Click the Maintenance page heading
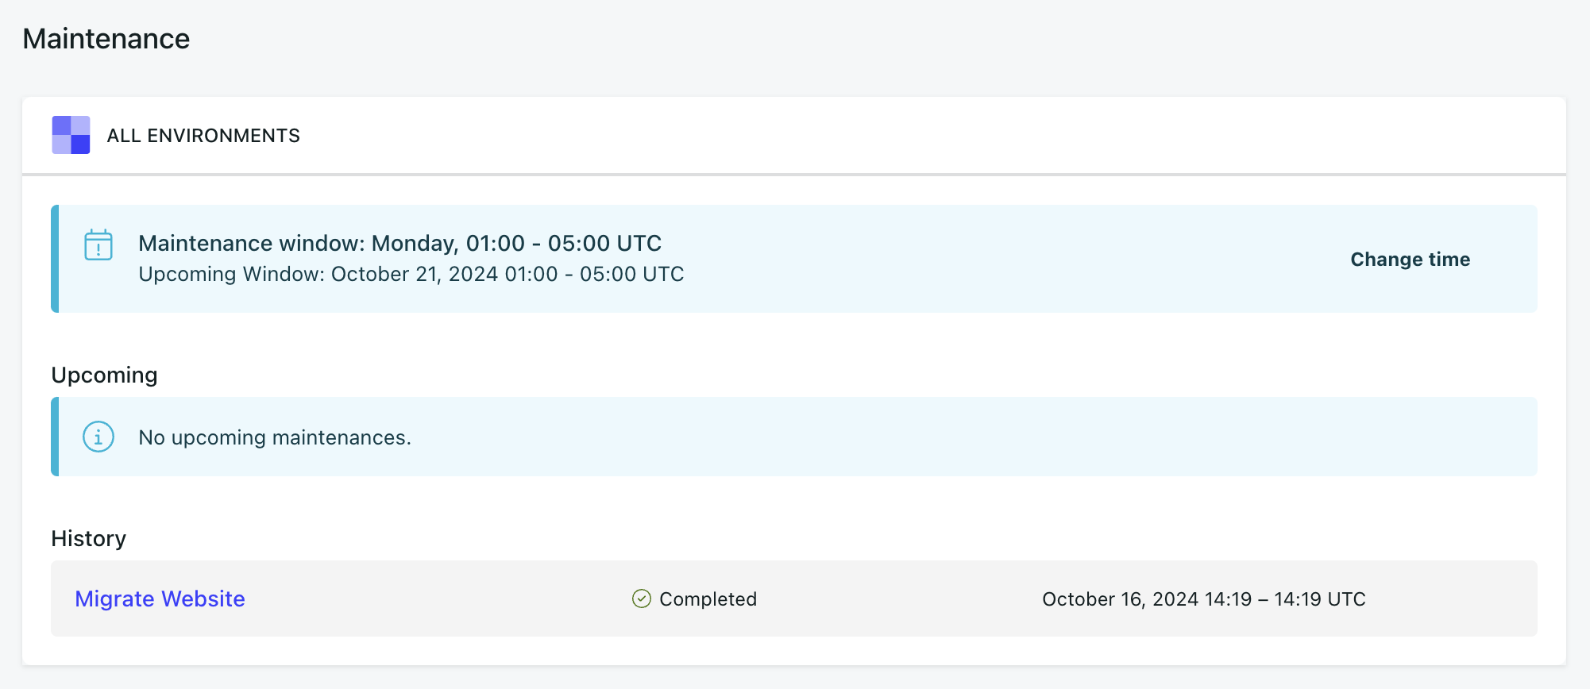Screen dimensions: 1590x689 (106, 39)
